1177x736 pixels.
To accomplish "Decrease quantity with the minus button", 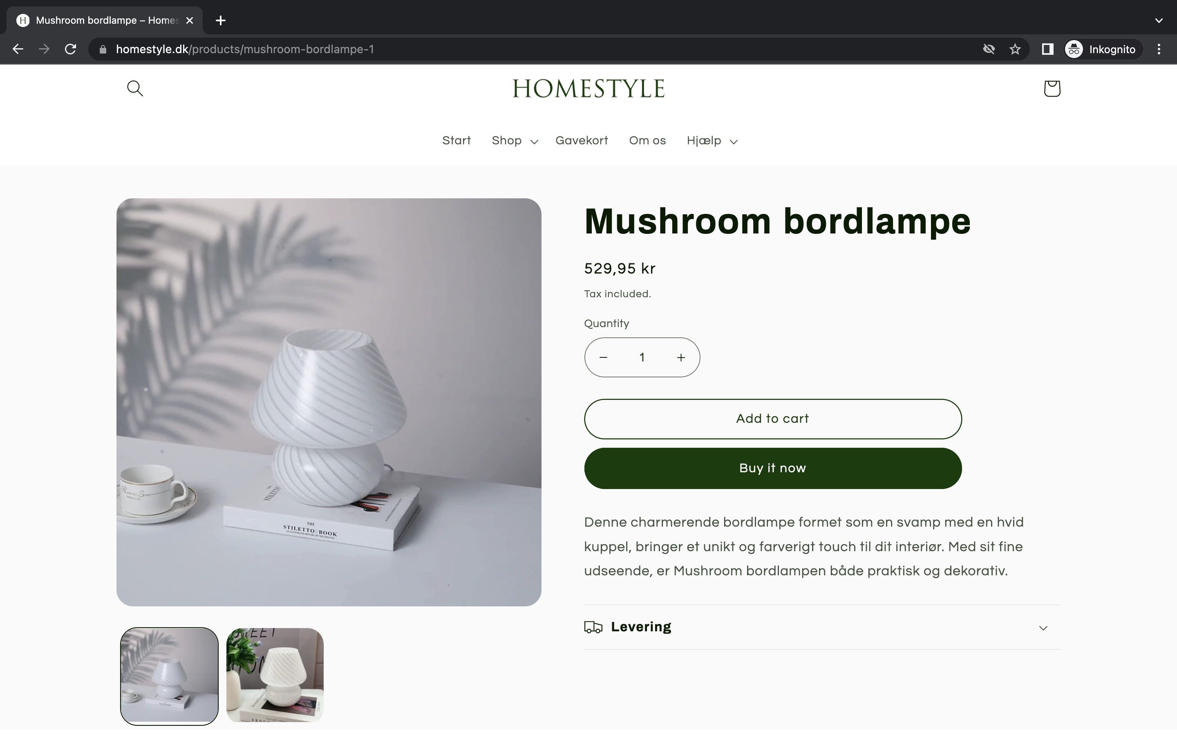I will 603,357.
